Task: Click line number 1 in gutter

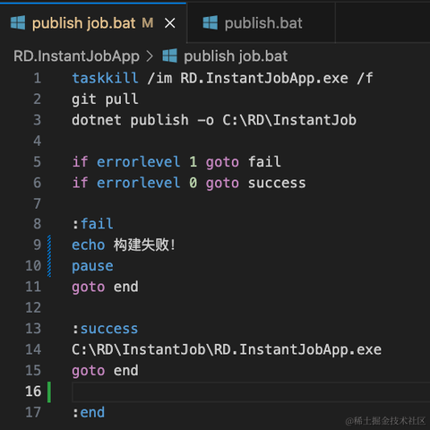Action: [38, 78]
